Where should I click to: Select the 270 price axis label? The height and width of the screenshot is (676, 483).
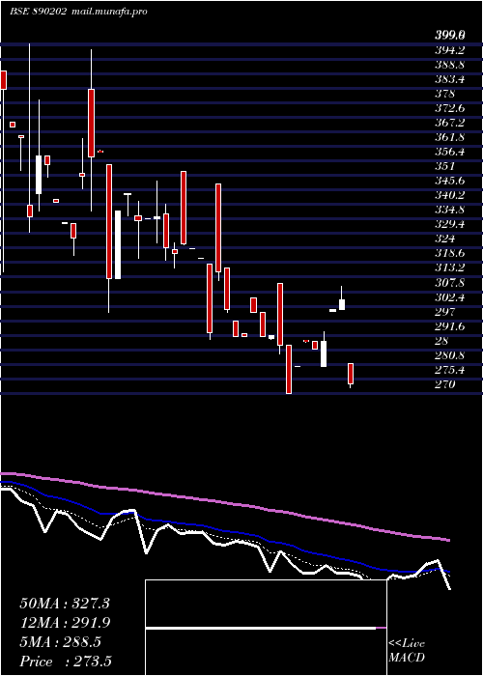[x=444, y=384]
